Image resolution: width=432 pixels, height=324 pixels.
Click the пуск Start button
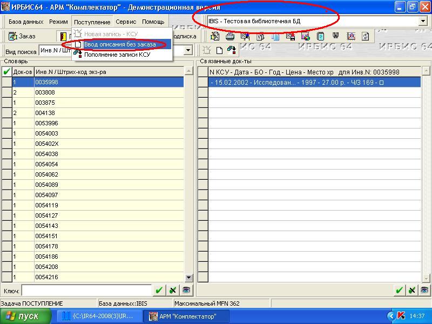(x=25, y=316)
